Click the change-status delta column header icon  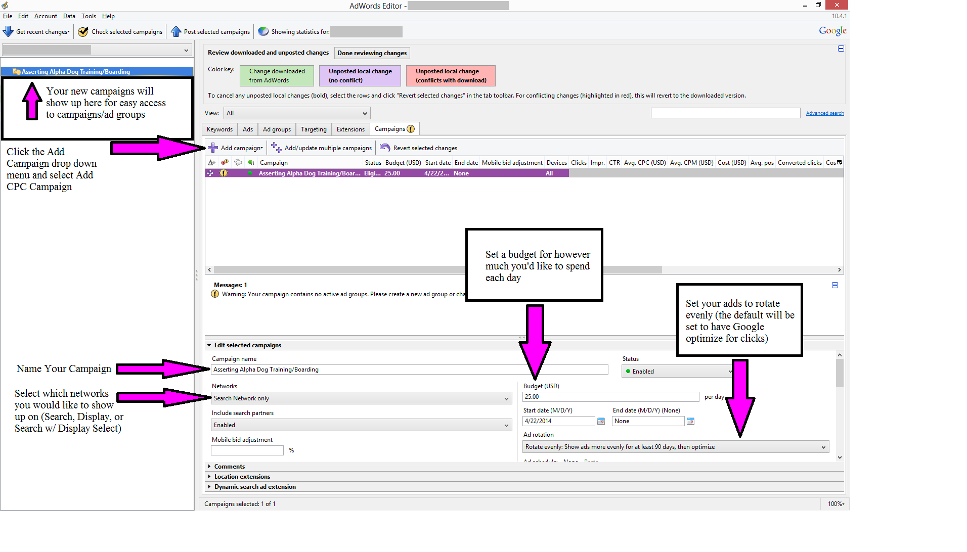point(212,162)
